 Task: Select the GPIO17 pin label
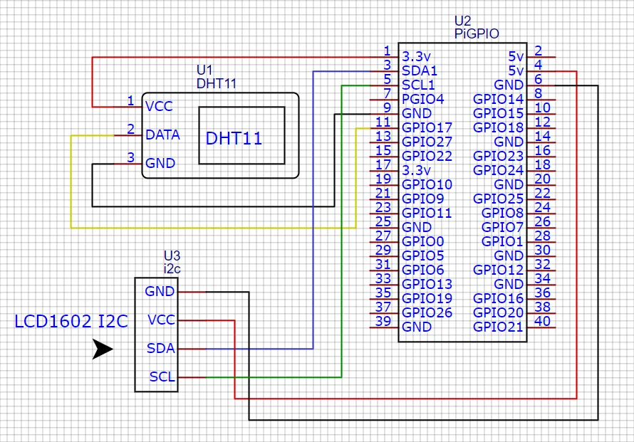click(425, 127)
